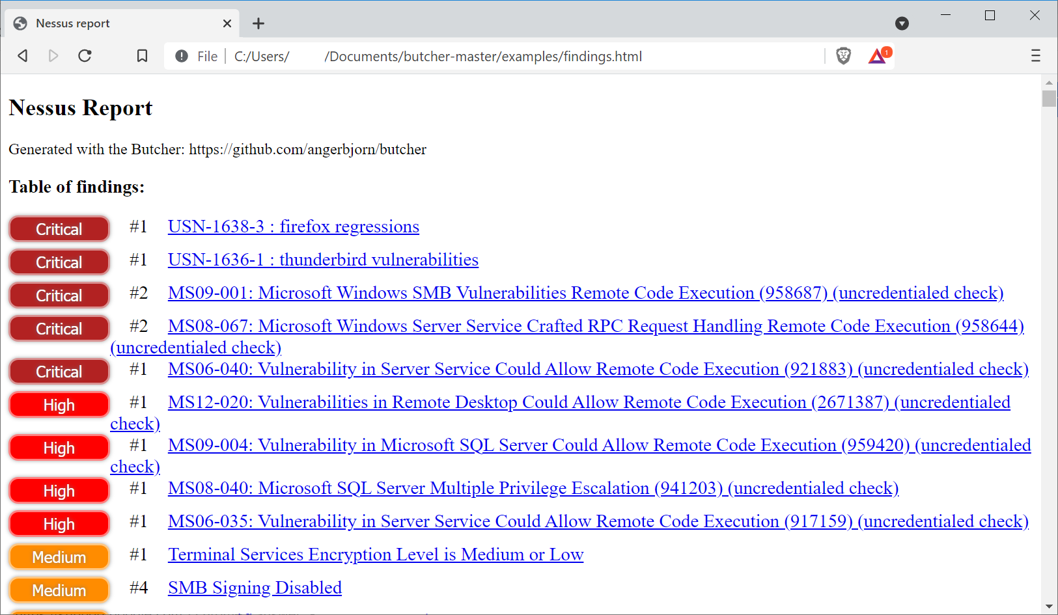Click Critical badge for USN-1636-1 row

click(59, 262)
